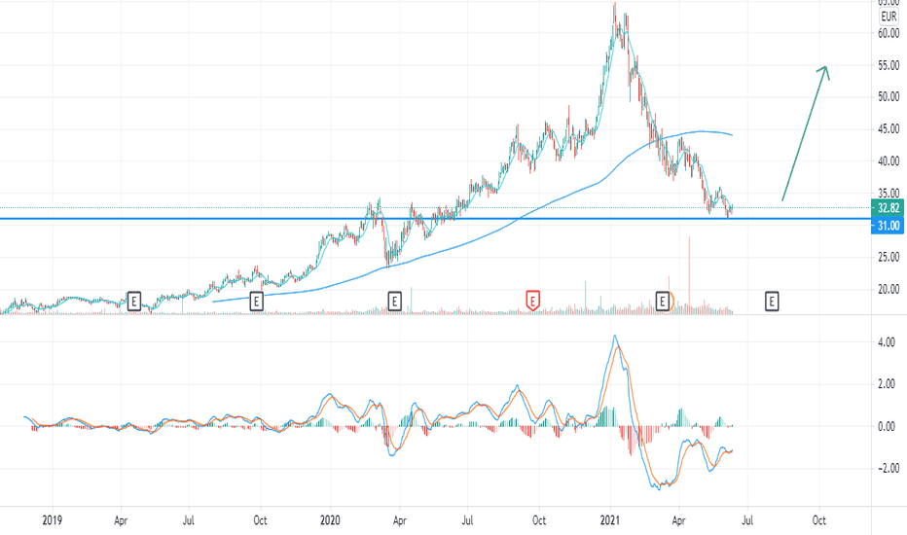Screen dimensions: 907x535
Task: Click the 0.00 MACD axis value
Action: point(887,427)
